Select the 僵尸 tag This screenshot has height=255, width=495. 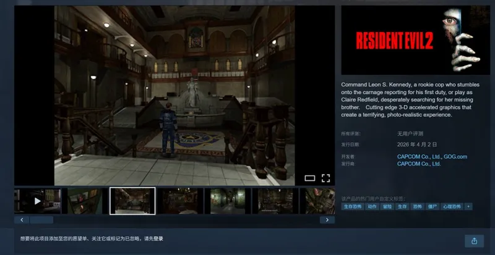pos(432,206)
